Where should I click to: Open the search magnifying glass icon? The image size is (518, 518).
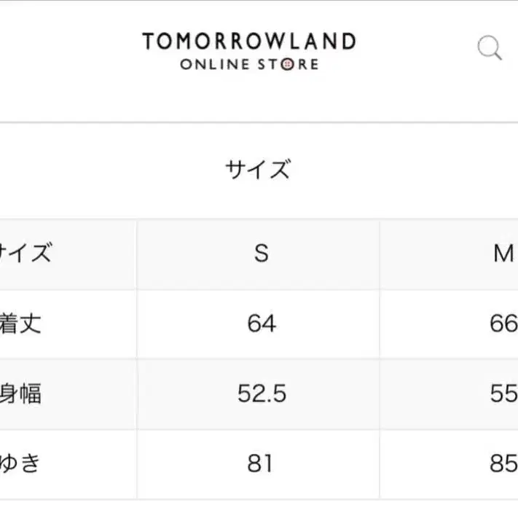pos(490,48)
